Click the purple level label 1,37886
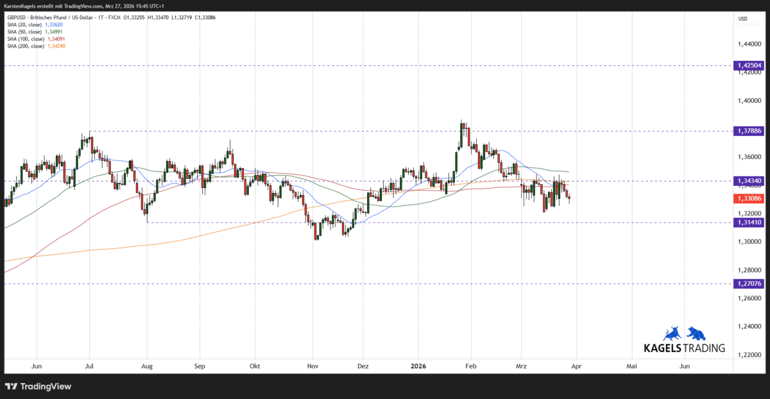Viewport: 770px width, 399px height. click(x=748, y=131)
